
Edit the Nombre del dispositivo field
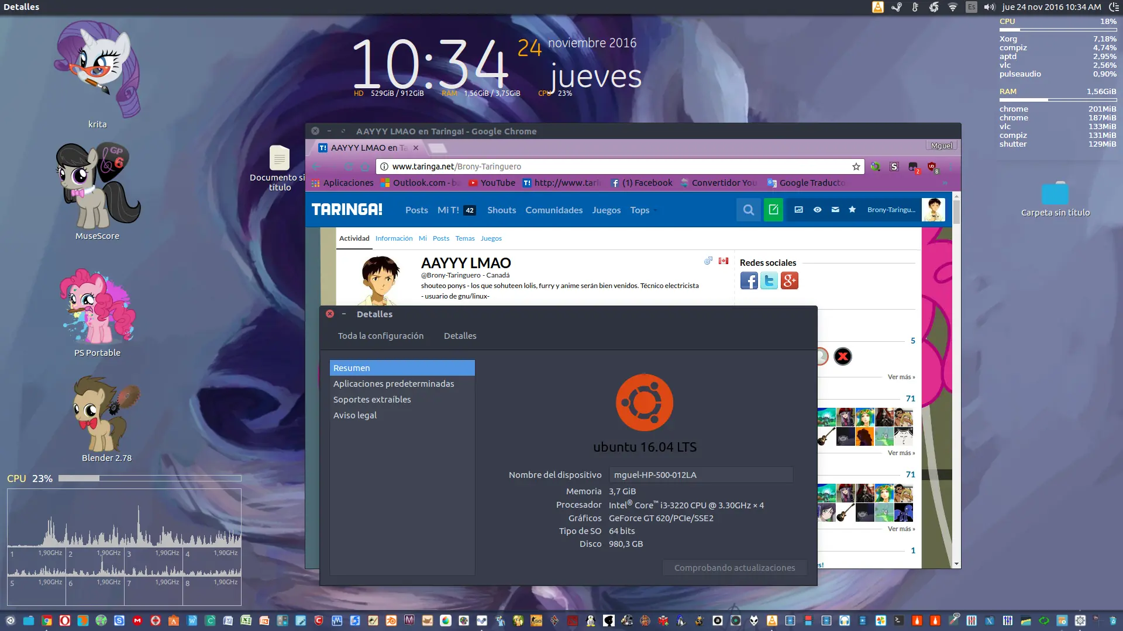click(701, 475)
